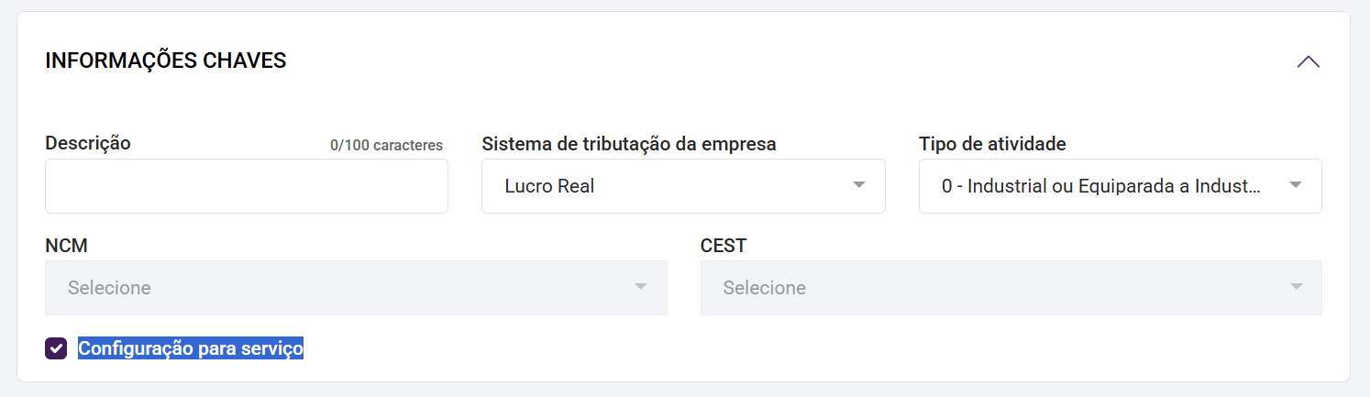Image resolution: width=1370 pixels, height=397 pixels.
Task: Click the highlighted Configuração para serviço label text
Action: click(191, 348)
